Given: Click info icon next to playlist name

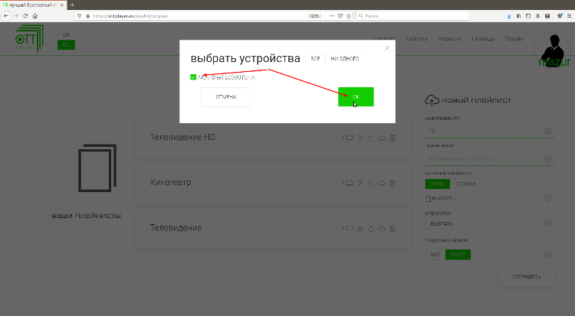Looking at the screenshot, I should click(548, 131).
